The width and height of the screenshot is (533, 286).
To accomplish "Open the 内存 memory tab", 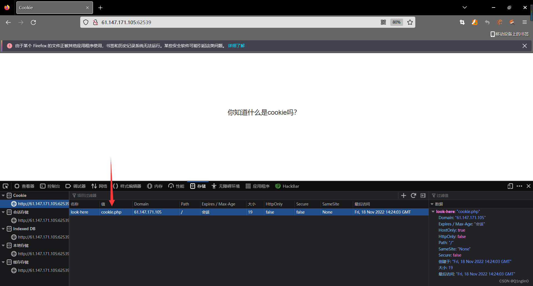I will [155, 186].
